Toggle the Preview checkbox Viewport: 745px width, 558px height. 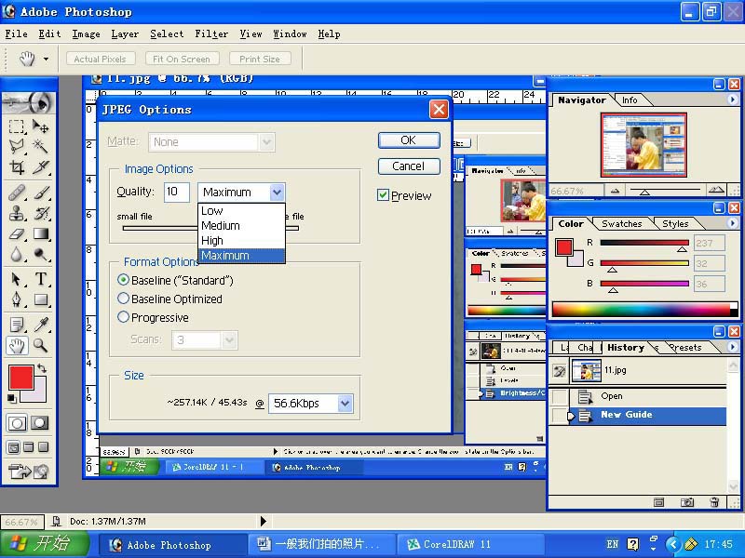click(383, 195)
